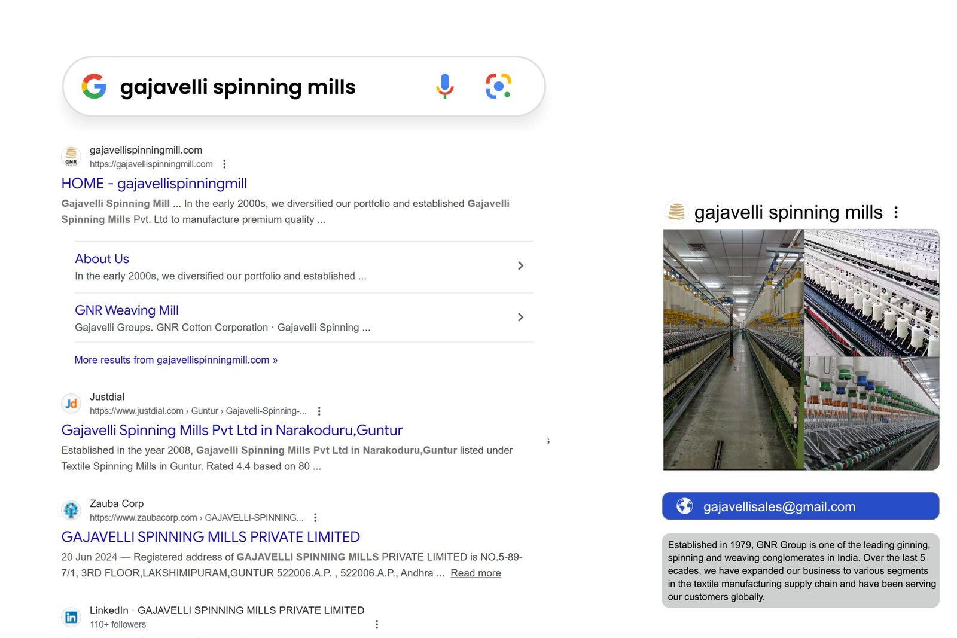Click Read more in Zauba Corp snippet

pyautogui.click(x=476, y=573)
